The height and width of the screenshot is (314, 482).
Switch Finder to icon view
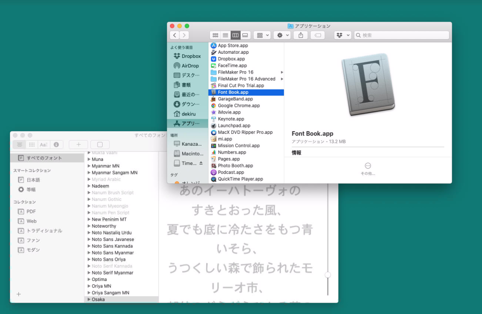pos(215,35)
